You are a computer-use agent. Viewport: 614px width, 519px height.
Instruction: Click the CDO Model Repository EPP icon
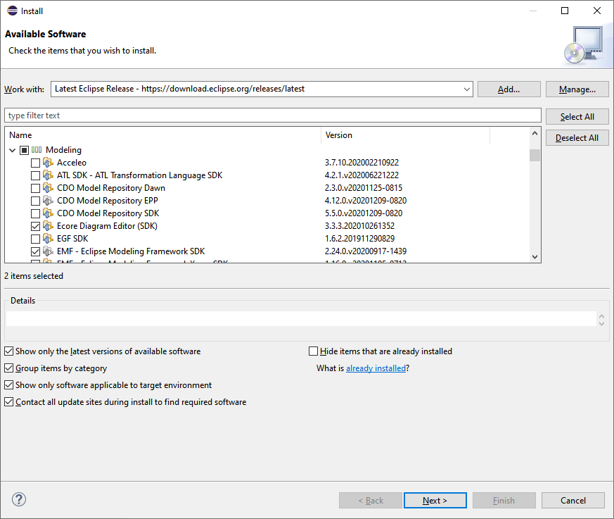[x=48, y=201]
